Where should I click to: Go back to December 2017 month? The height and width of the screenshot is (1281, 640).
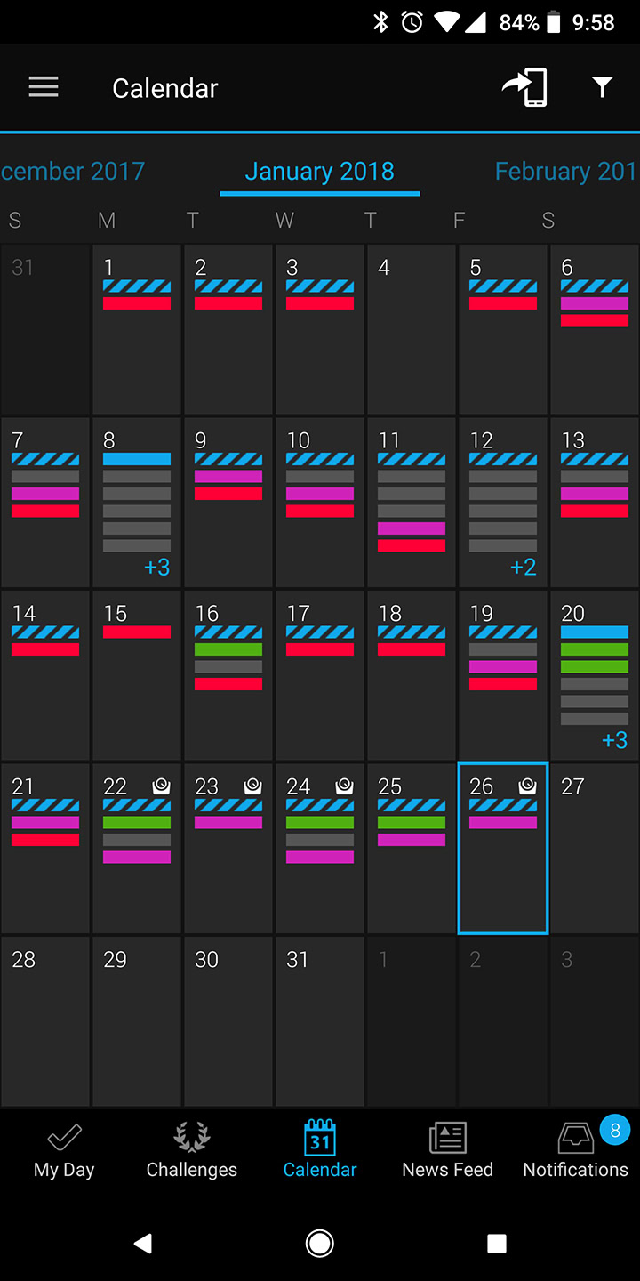click(73, 172)
